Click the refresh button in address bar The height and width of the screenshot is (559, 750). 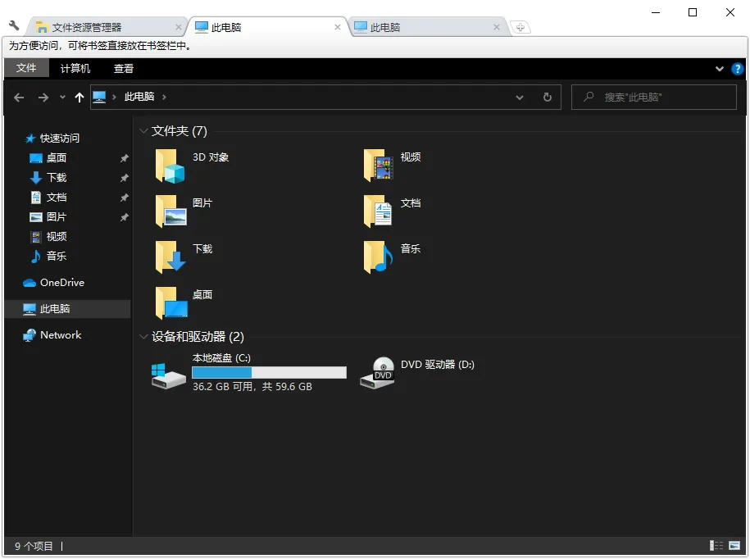(548, 97)
